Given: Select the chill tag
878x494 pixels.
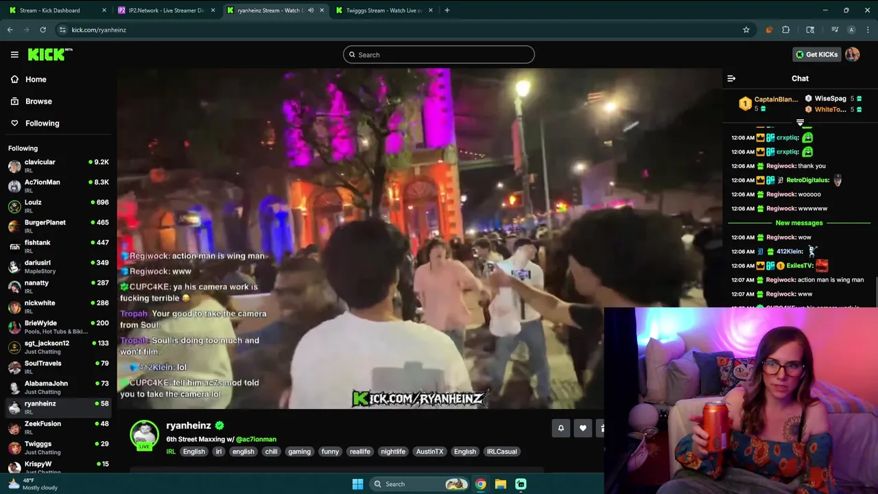Looking at the screenshot, I should coord(271,451).
